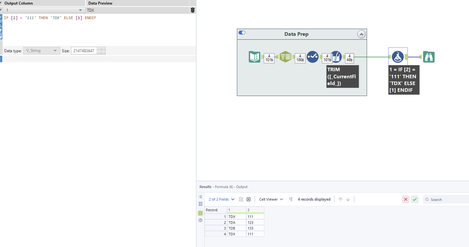This screenshot has height=247, width=469.
Task: Click Data Preview value TDX
Action: 91,10
